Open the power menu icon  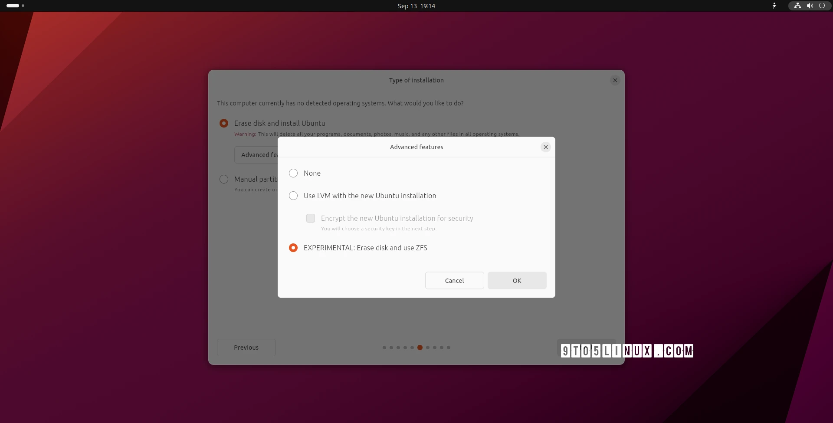click(823, 6)
